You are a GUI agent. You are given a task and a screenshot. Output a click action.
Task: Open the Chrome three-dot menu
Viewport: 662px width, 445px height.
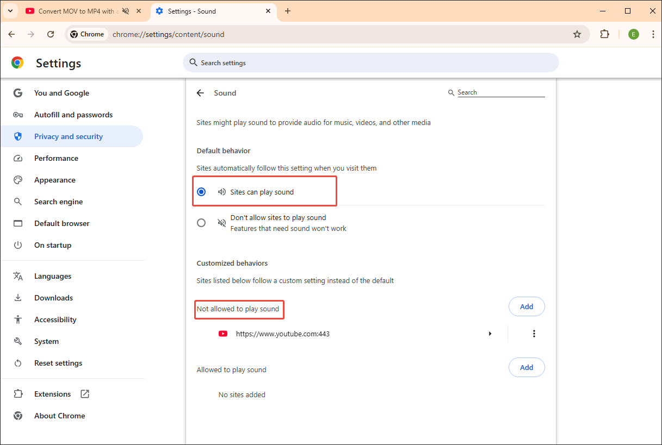(x=653, y=34)
